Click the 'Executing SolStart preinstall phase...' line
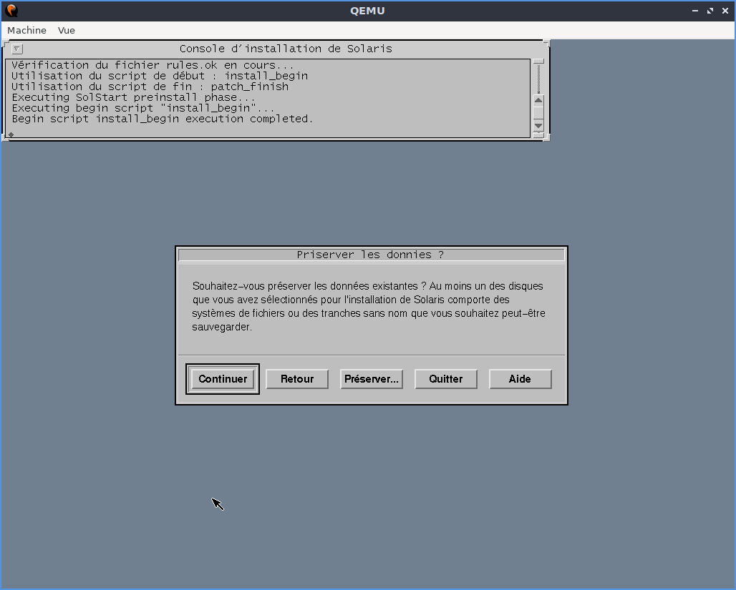736x590 pixels. [134, 97]
